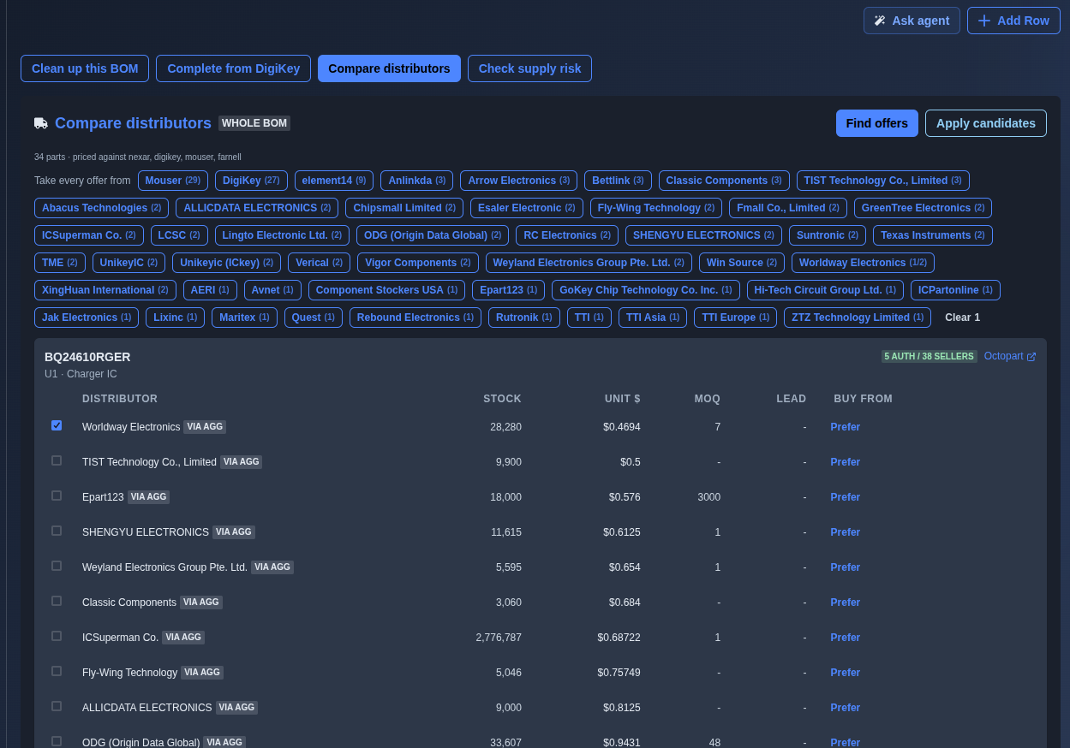The height and width of the screenshot is (748, 1070).
Task: Select the Arrow Electronics (3) chip
Action: click(x=518, y=181)
